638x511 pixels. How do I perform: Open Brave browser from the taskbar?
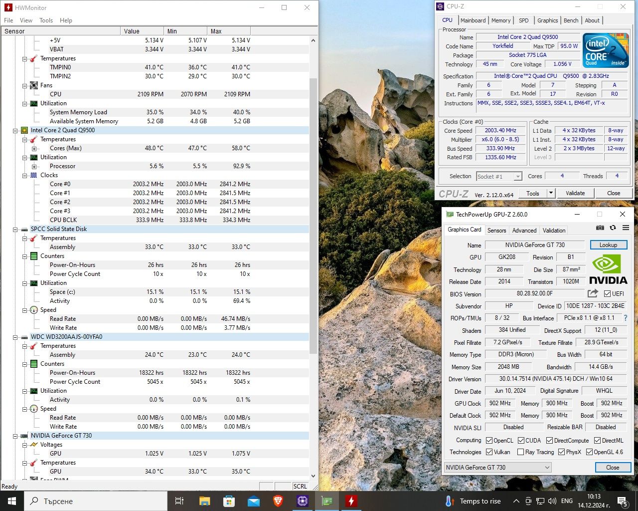tap(278, 501)
